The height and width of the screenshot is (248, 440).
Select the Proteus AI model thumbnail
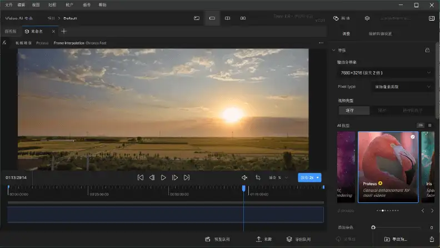coord(388,167)
